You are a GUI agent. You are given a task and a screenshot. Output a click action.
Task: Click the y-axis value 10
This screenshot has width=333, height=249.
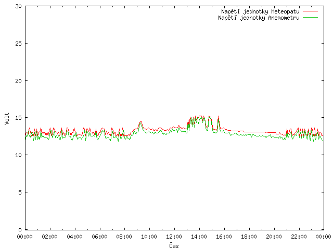tap(19, 155)
